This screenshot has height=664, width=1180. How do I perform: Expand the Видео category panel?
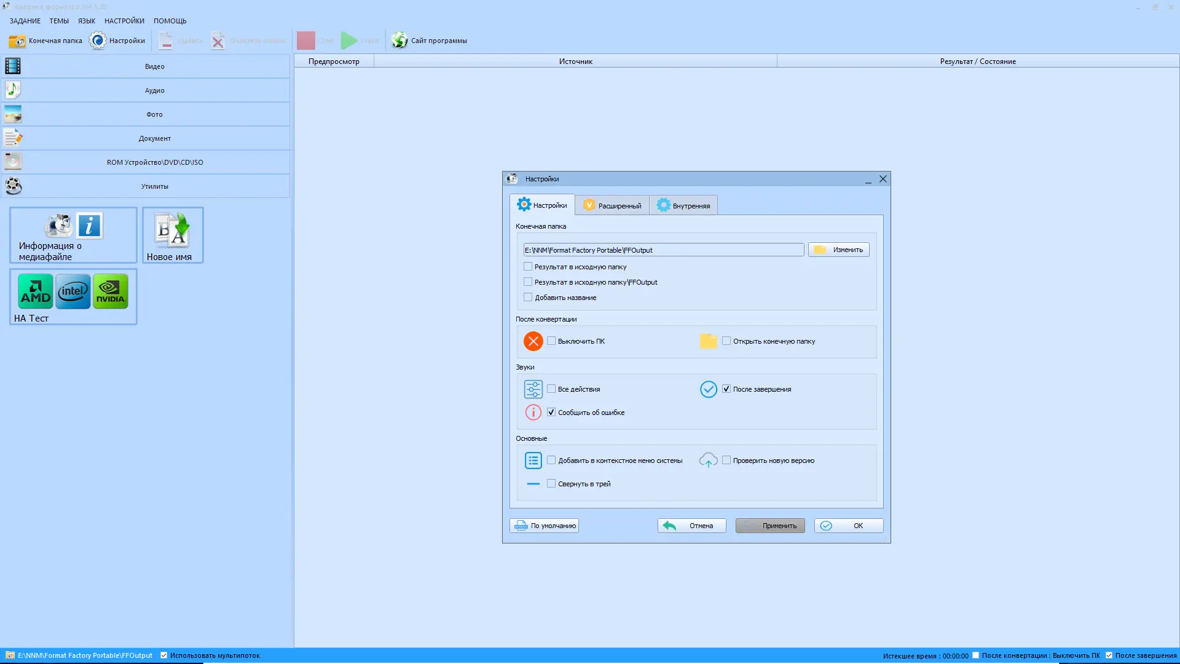154,66
